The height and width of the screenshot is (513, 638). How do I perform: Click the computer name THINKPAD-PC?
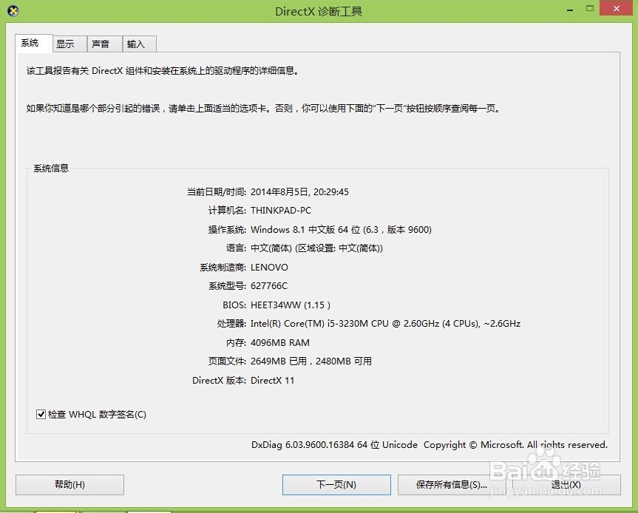click(281, 211)
